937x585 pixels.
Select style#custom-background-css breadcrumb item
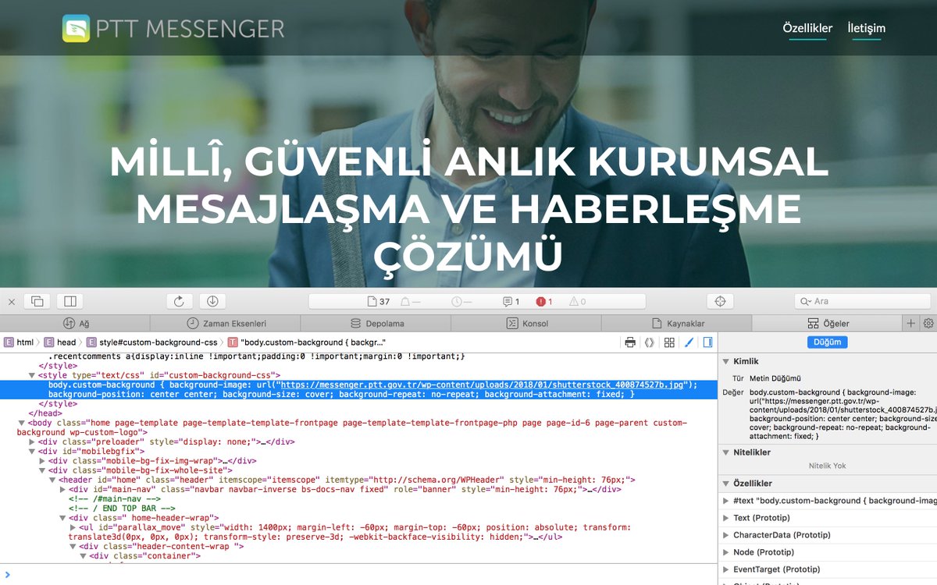[x=151, y=342]
